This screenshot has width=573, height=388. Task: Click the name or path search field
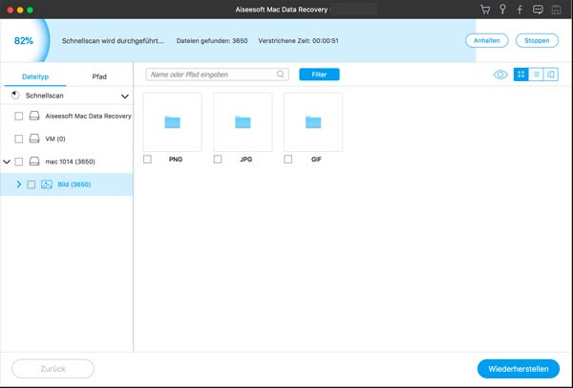215,74
